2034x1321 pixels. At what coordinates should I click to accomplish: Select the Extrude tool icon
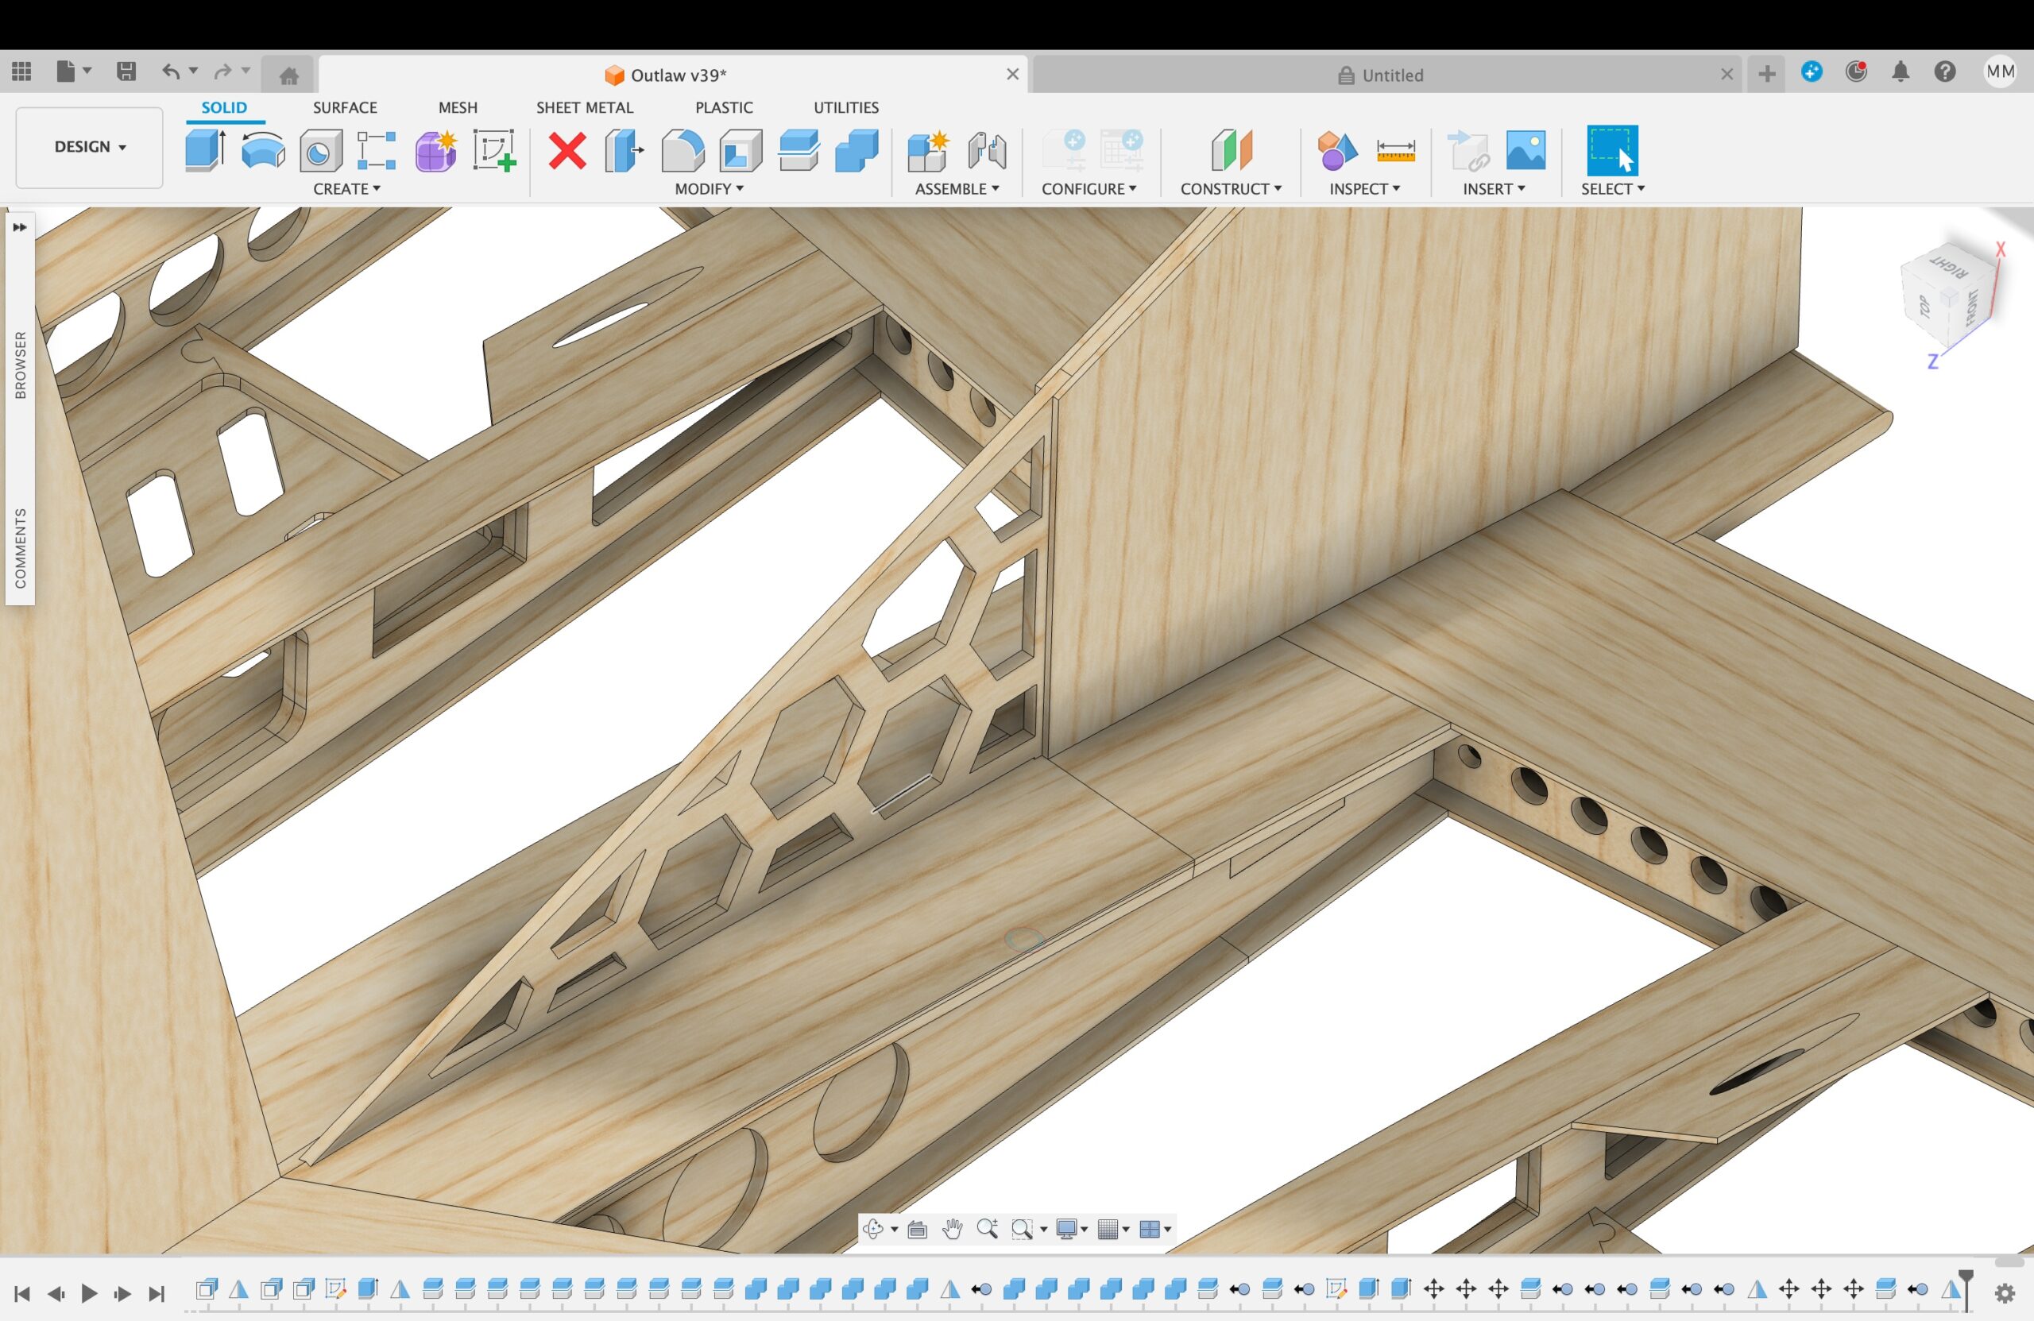(205, 150)
